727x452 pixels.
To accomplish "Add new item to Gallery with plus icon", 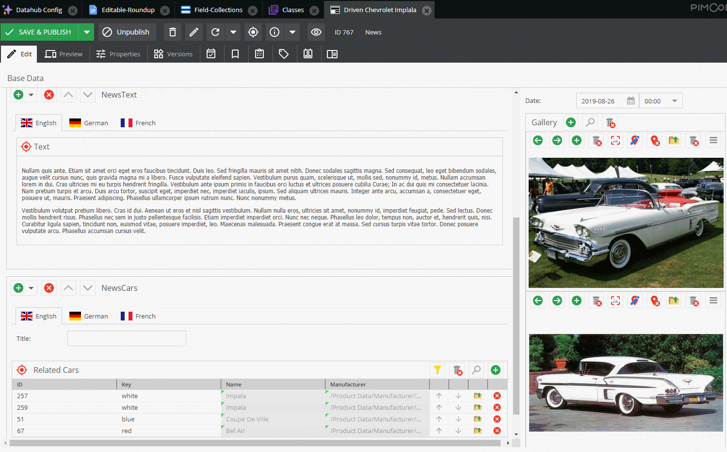I will (x=571, y=122).
